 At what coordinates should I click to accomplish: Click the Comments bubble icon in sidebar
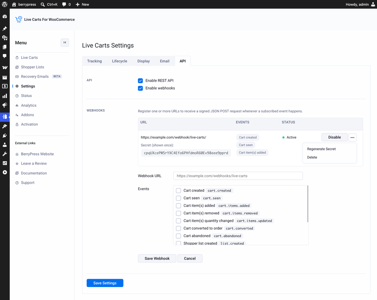[5, 56]
